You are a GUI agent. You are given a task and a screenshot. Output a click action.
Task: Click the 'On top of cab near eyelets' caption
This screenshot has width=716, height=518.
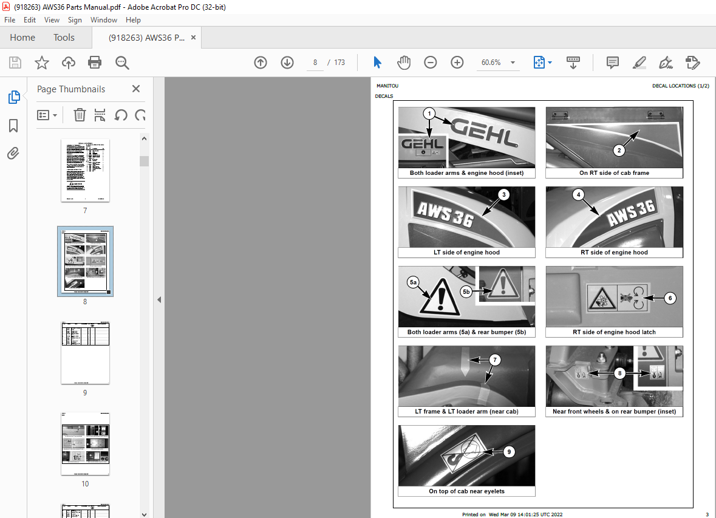[466, 491]
